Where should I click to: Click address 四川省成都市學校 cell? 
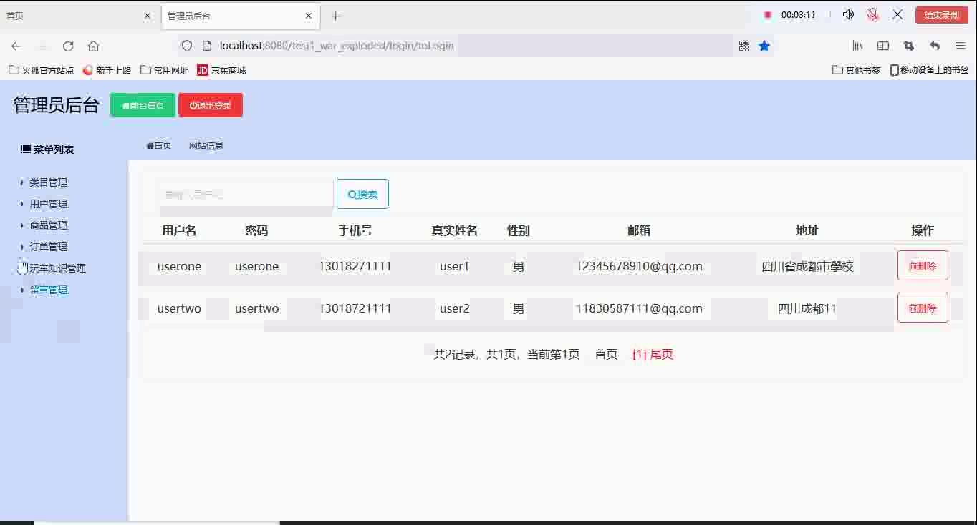point(807,266)
